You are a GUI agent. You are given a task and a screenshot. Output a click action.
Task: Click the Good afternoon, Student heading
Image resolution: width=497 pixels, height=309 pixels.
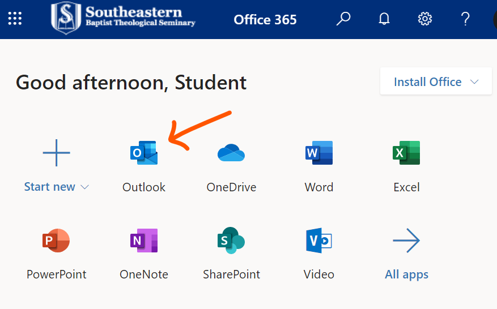(x=131, y=83)
